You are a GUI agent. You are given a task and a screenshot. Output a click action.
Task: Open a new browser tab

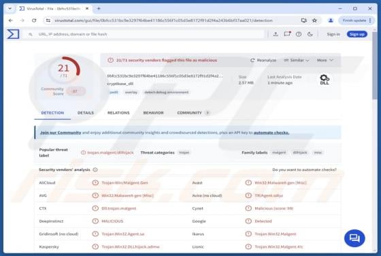click(99, 8)
